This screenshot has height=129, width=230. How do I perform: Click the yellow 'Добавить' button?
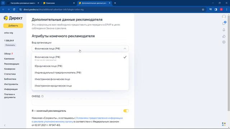tap(13, 25)
